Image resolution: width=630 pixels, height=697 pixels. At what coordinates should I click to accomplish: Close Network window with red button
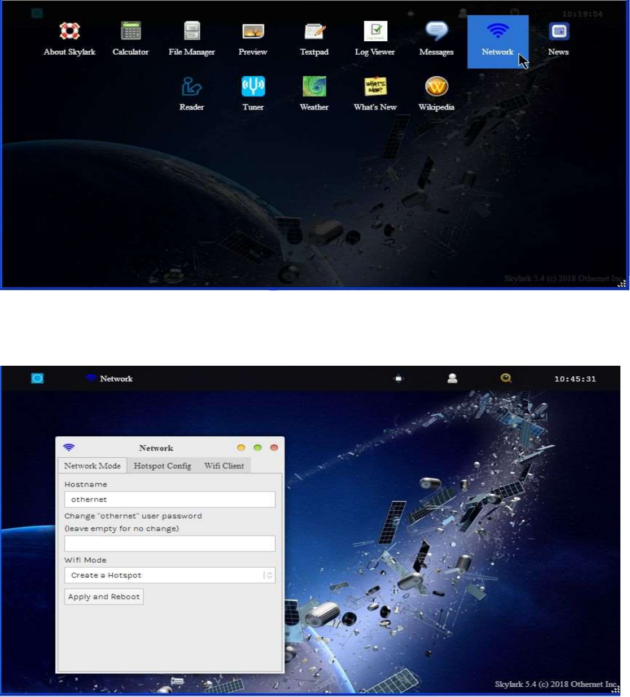(274, 448)
